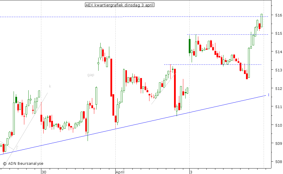Click the 511 price label on y-axis
The height and width of the screenshot is (174, 283).
[278, 107]
